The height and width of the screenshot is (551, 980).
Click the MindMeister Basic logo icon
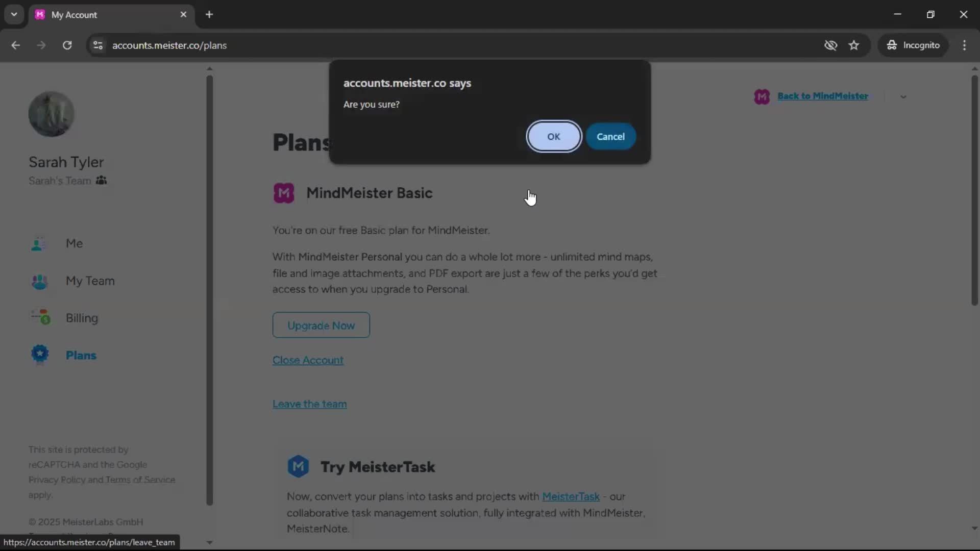(x=284, y=193)
